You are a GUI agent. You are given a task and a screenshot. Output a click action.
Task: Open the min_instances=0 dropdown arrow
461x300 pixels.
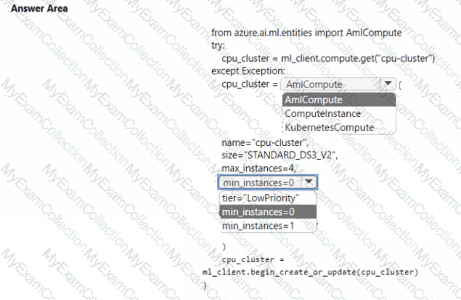pyautogui.click(x=309, y=182)
